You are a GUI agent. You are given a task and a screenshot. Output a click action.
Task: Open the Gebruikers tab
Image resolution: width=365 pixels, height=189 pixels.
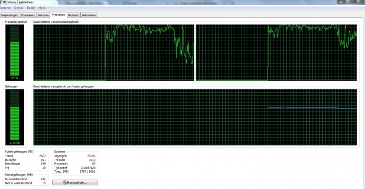(x=89, y=15)
